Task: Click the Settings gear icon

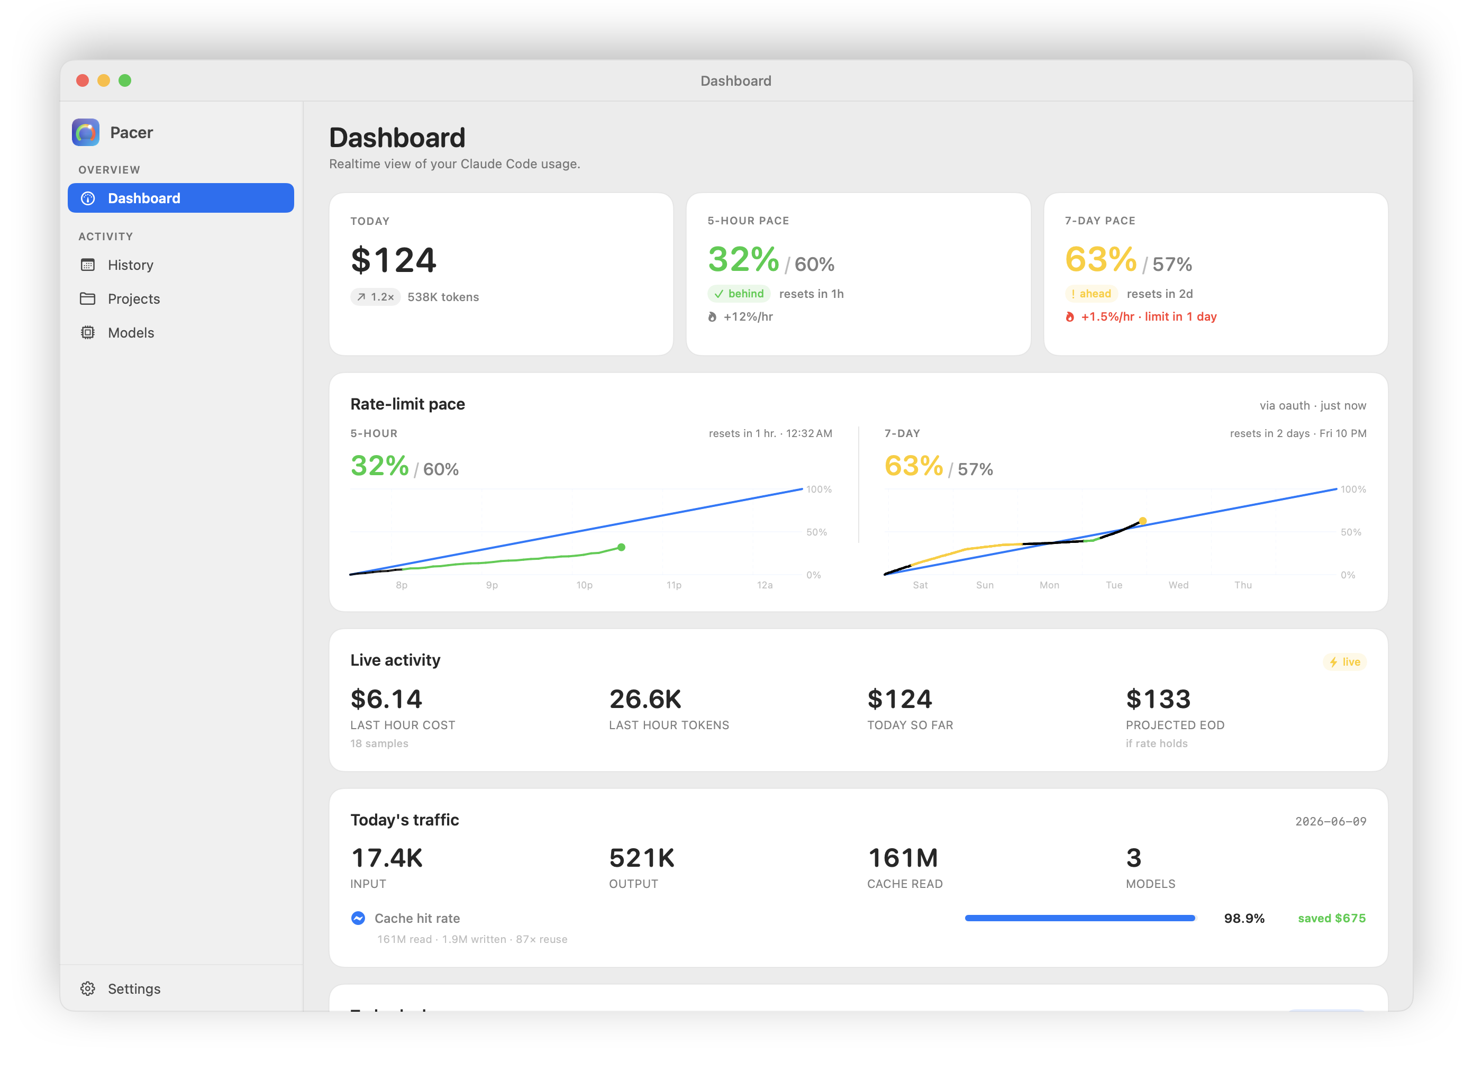Action: (88, 988)
